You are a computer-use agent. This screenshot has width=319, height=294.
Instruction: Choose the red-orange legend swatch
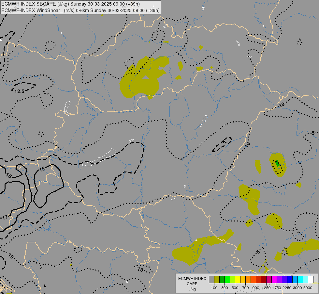tap(253, 280)
